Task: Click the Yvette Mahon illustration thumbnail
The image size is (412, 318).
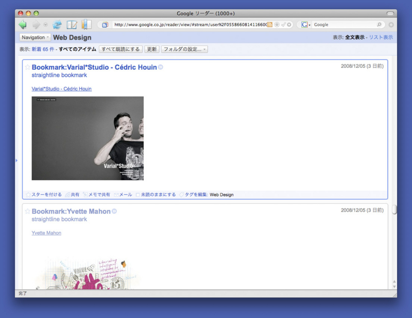Action: 87,273
